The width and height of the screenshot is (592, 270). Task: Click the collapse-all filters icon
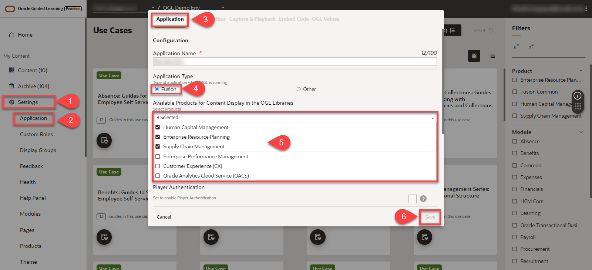point(531,46)
